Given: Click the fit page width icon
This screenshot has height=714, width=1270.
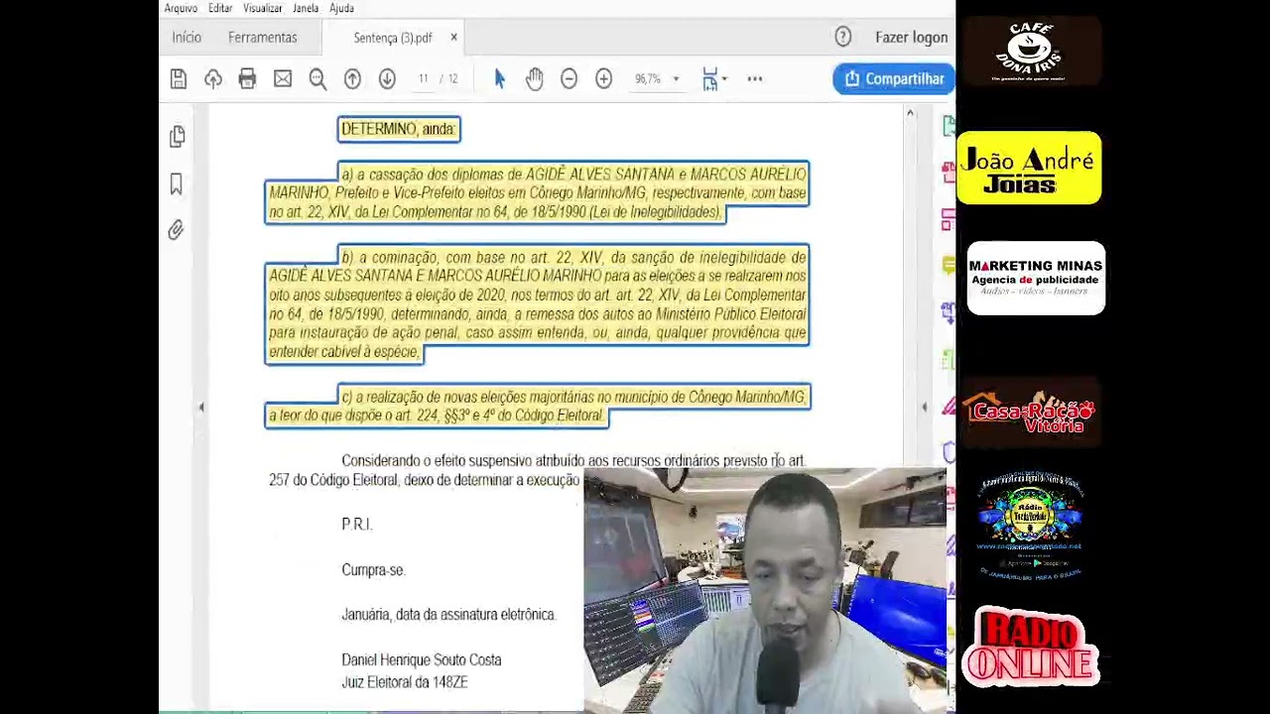Looking at the screenshot, I should (709, 79).
